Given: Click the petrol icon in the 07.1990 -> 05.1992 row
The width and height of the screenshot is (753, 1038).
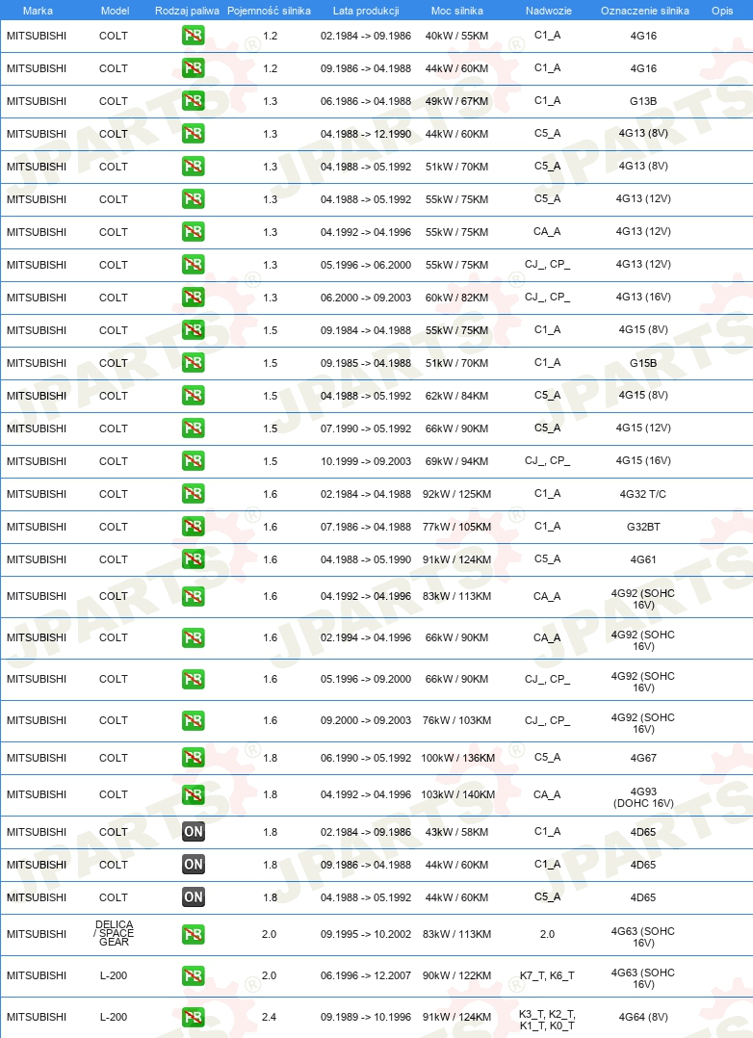Looking at the screenshot, I should pos(194,428).
